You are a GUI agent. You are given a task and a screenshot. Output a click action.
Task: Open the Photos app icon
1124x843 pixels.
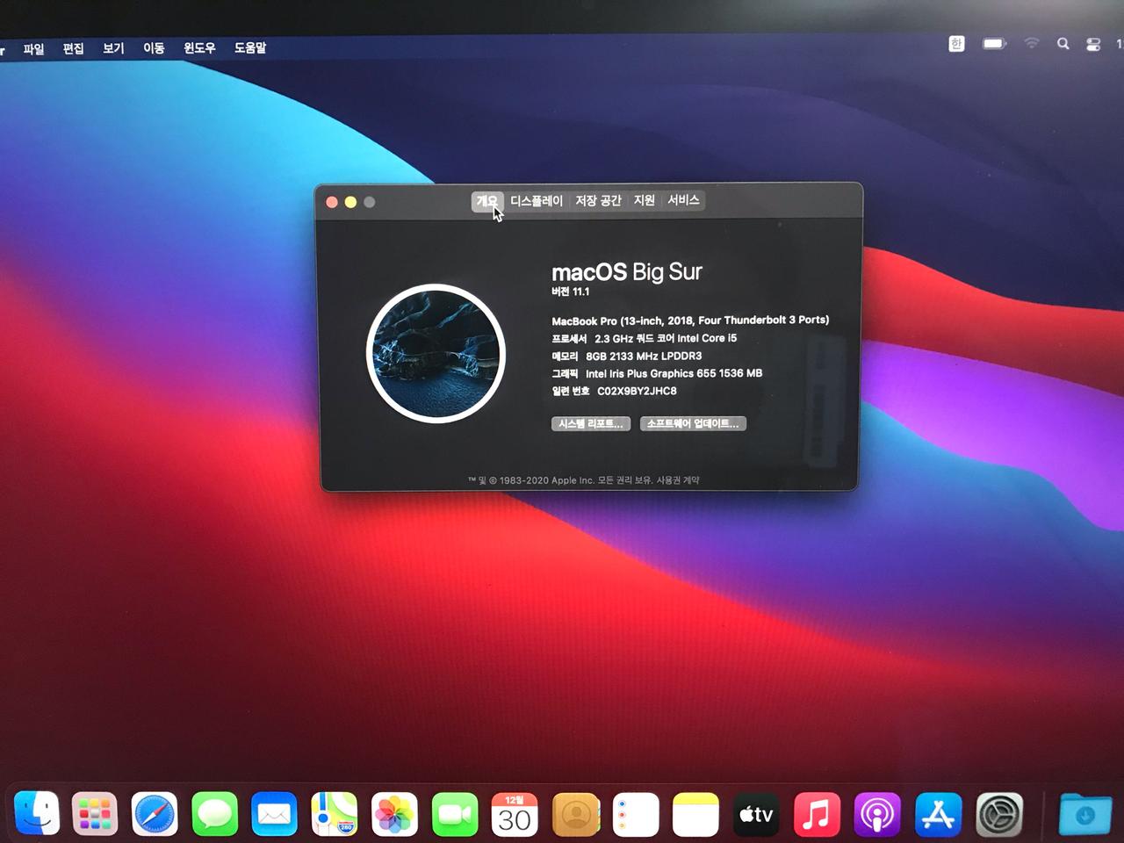coord(394,814)
